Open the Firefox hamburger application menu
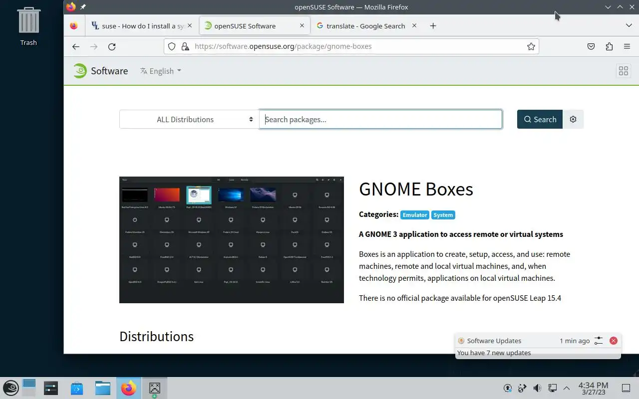 coord(627,46)
